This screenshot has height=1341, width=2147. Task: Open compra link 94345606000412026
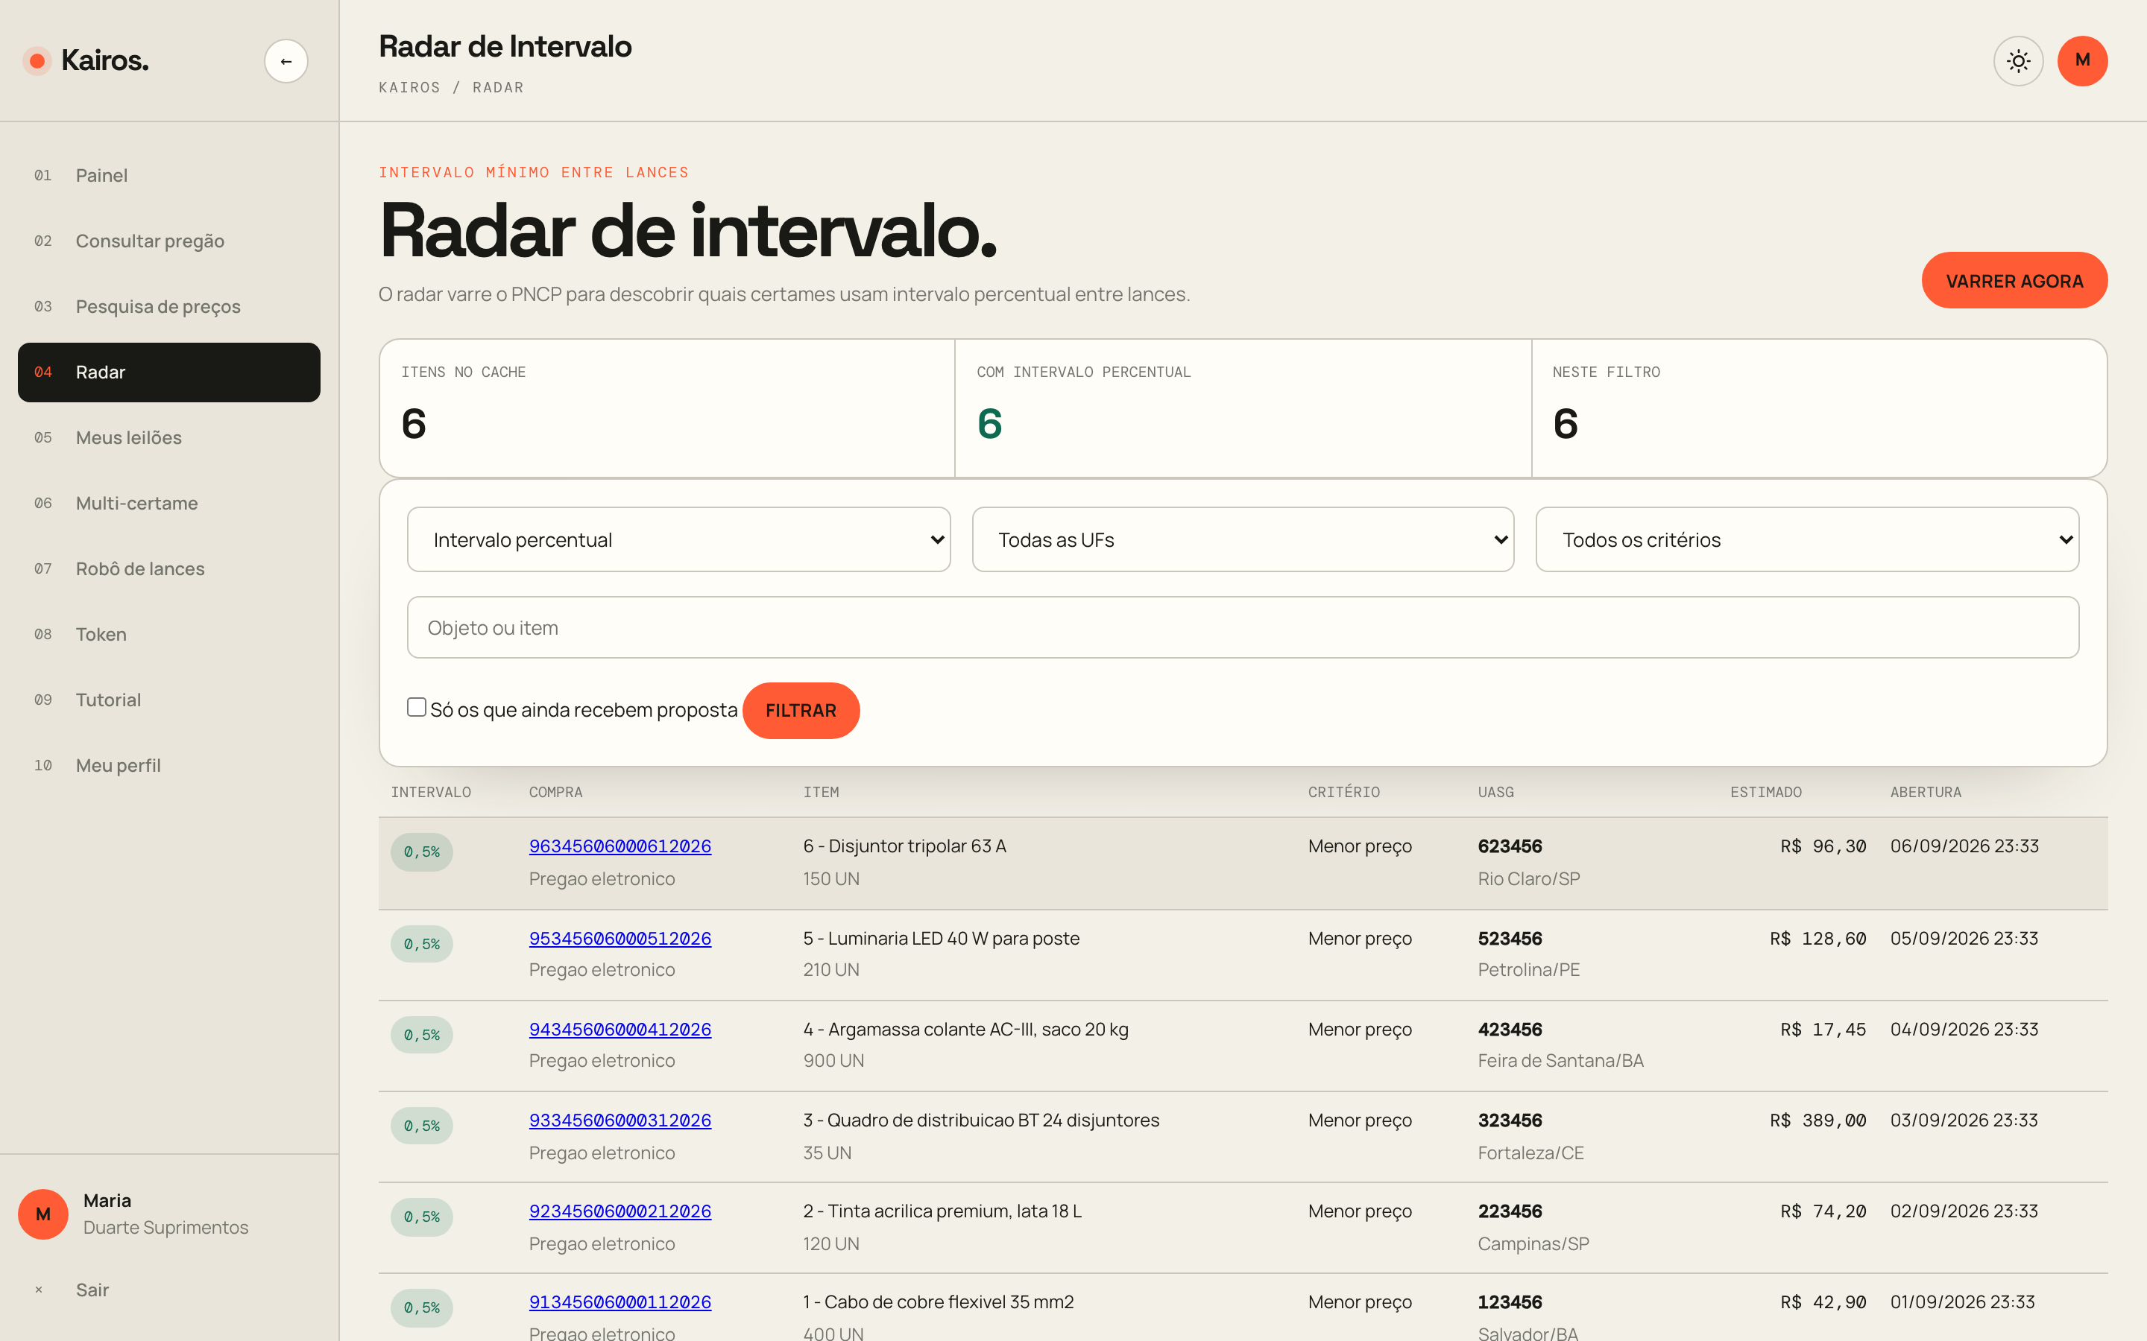coord(620,1030)
